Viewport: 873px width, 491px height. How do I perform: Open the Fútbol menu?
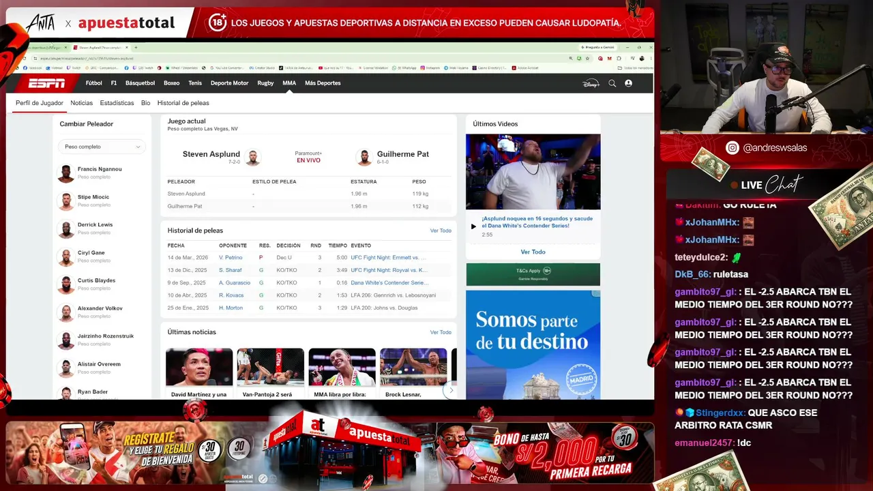coord(94,83)
